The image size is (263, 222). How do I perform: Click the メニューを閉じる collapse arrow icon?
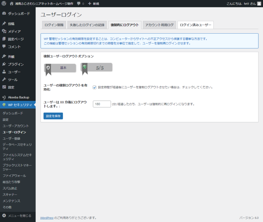click(x=4, y=216)
